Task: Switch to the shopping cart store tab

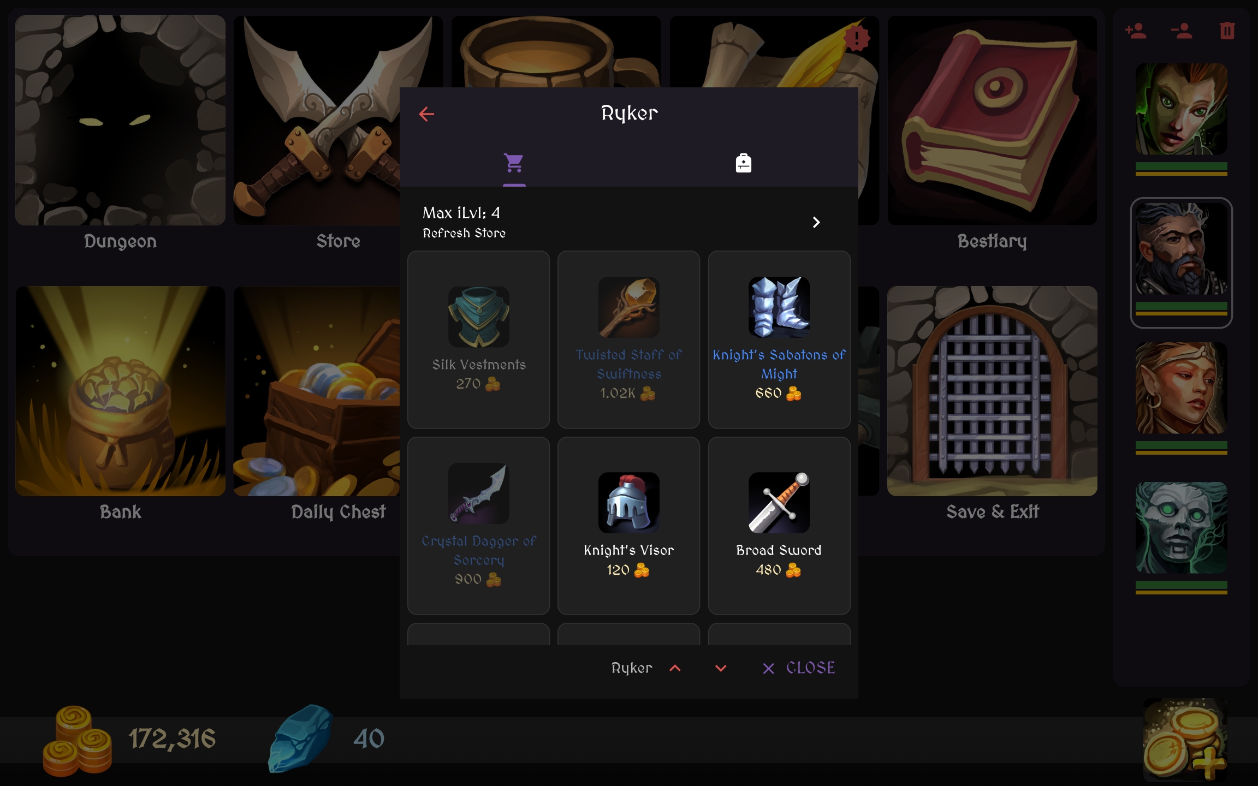Action: click(514, 163)
